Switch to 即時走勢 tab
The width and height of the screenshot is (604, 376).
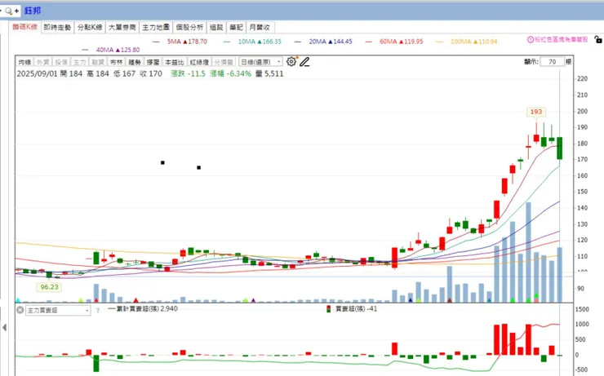[x=57, y=28]
